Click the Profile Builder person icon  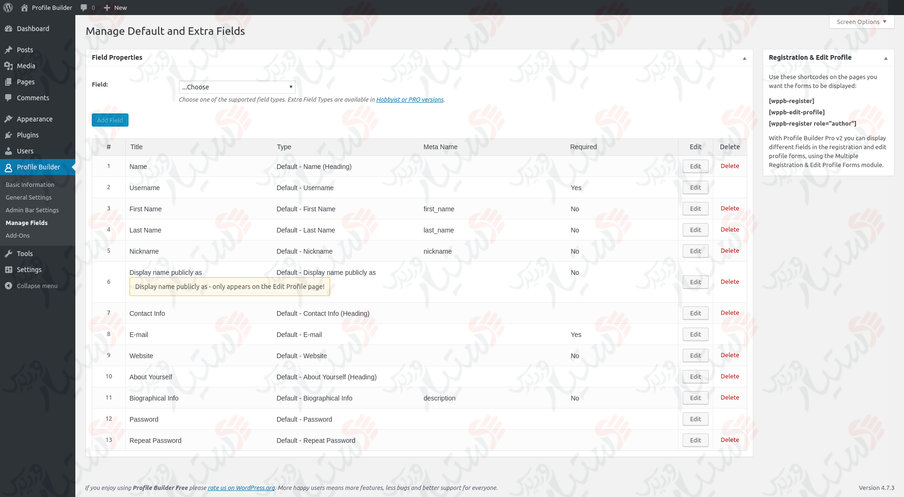(x=8, y=167)
